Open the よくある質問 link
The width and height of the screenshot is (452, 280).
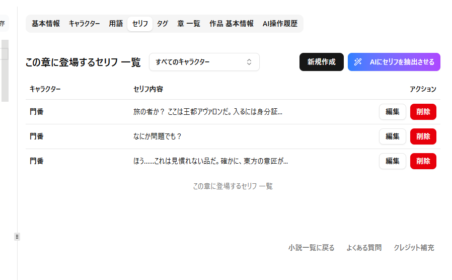tap(364, 248)
